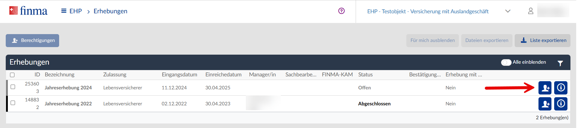Image resolution: width=578 pixels, height=128 pixels.
Task: Open the table filter funnel icon
Action: 560,63
